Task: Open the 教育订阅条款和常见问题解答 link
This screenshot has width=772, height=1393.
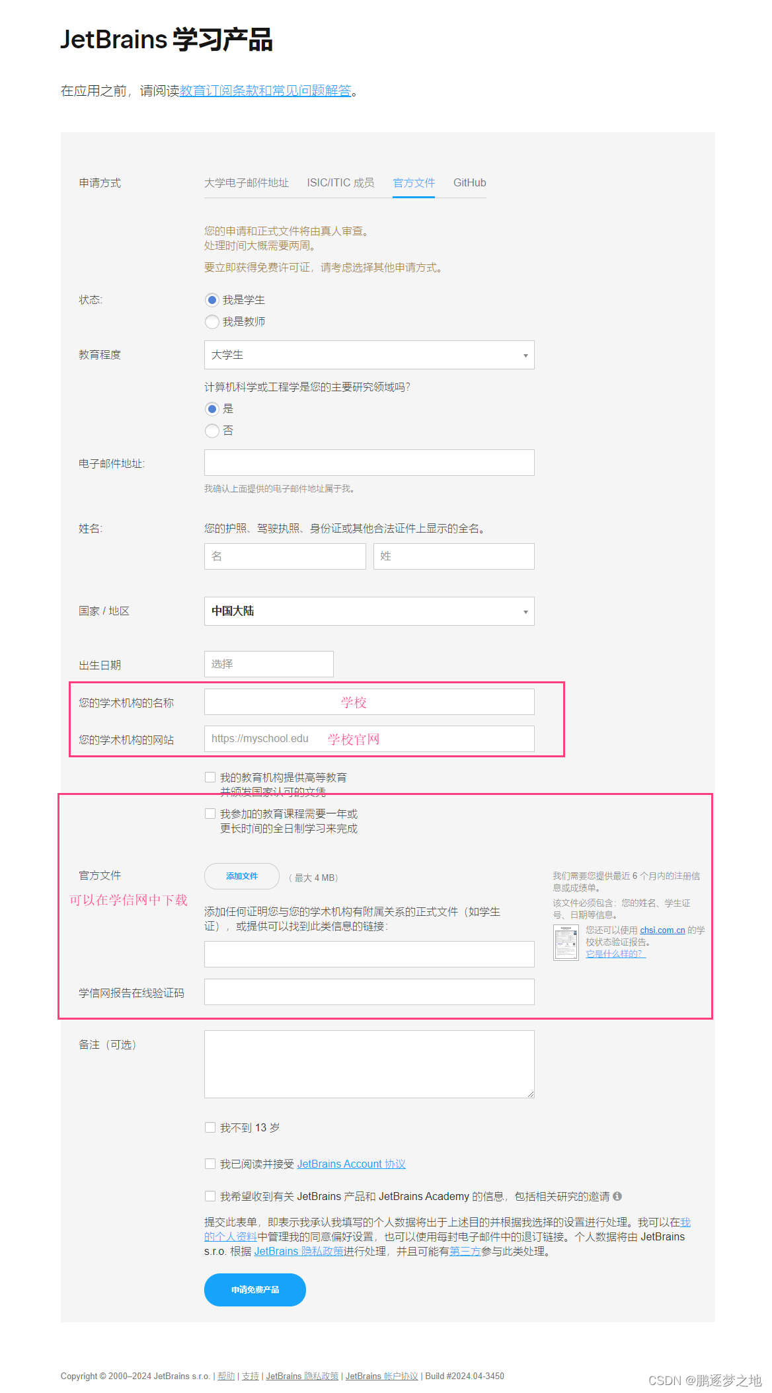Action: (265, 91)
